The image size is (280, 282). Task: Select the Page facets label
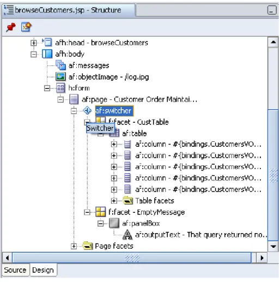point(114,246)
